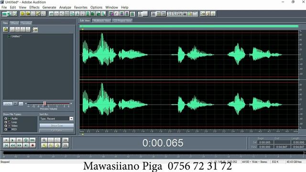Click the Zoom In Vertically icon
Image resolution: width=306 pixels, height=172 pixels.
[66, 140]
